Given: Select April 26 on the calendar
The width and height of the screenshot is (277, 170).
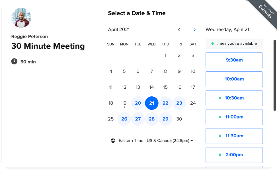Looking at the screenshot, I should pos(124,119).
